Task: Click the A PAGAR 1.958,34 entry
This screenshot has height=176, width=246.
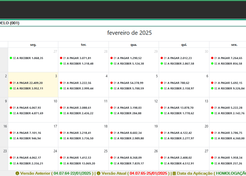Action: coord(226,157)
